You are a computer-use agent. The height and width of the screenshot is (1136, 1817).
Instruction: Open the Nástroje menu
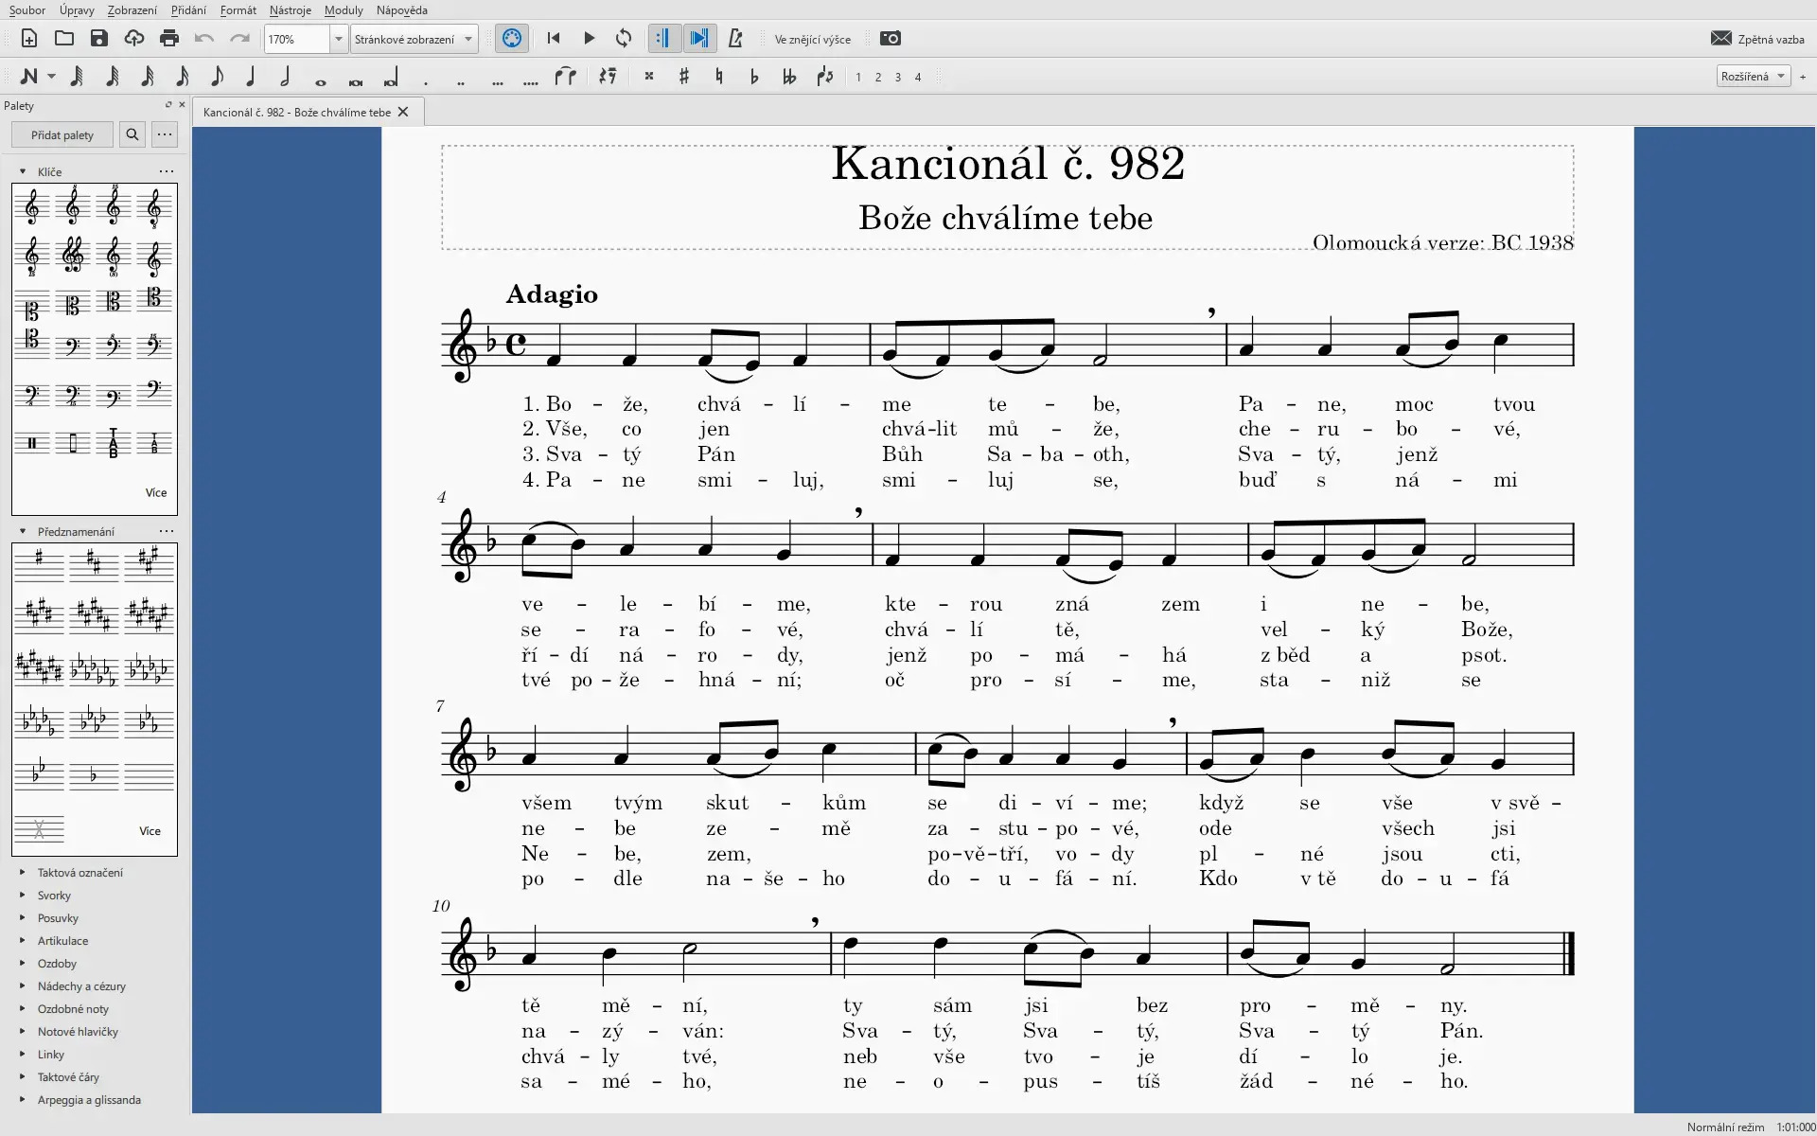click(290, 10)
